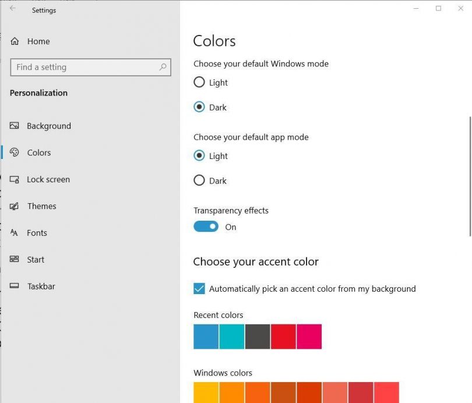Open Taskbar settings via its icon
Viewport: 472px width, 403px height.
click(x=13, y=286)
